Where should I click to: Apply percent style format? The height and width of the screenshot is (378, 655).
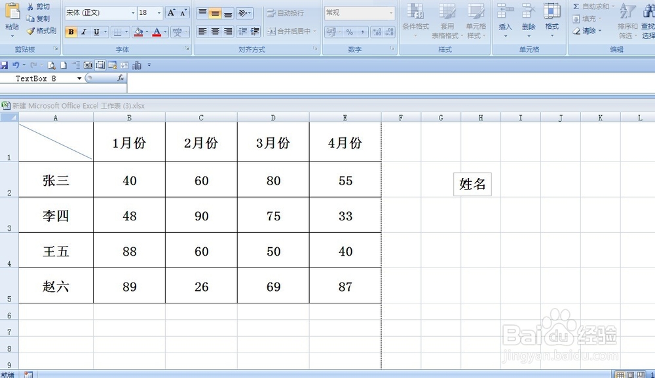point(350,31)
